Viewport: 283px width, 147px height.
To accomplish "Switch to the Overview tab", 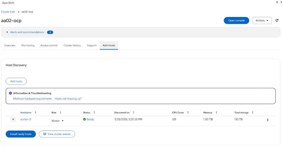I will (x=10, y=45).
